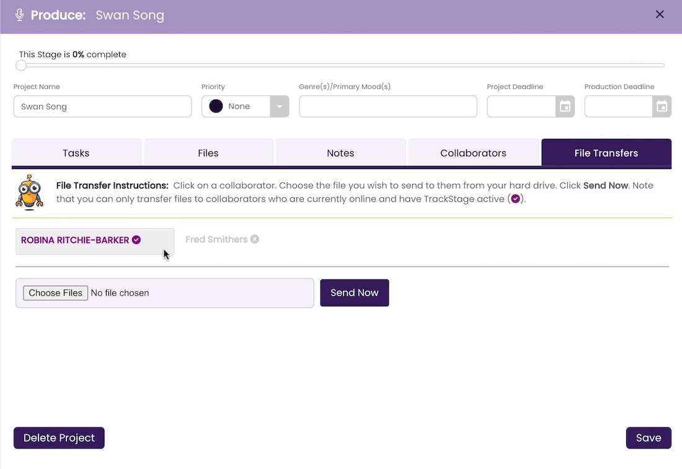
Task: Open the Project Deadline calendar icon
Action: [x=565, y=107]
